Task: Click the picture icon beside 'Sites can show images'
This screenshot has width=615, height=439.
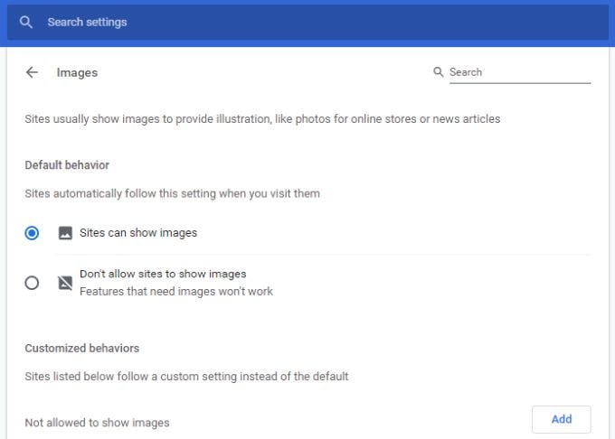Action: click(x=65, y=233)
